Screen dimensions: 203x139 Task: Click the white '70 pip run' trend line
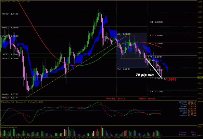[x=154, y=68]
